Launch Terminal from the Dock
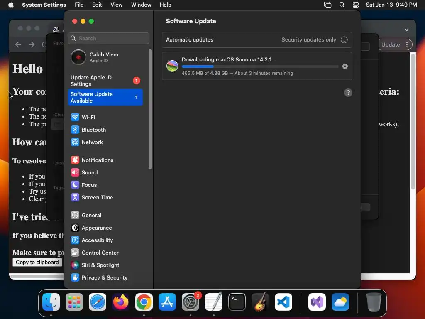Screen dimensions: 425x319 [237, 302]
